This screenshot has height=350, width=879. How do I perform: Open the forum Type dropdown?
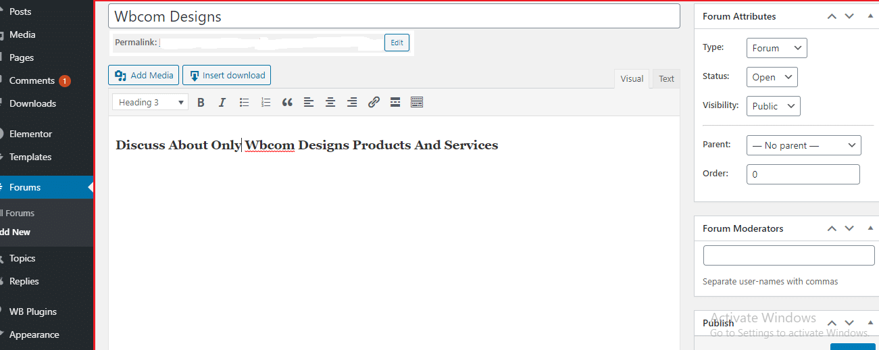click(777, 48)
